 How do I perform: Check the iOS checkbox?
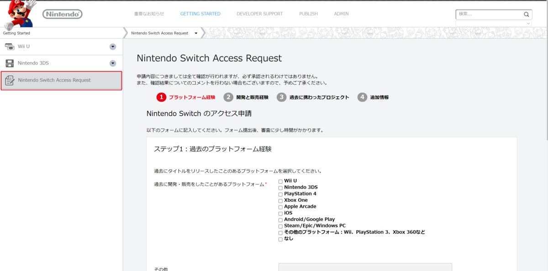click(x=280, y=214)
